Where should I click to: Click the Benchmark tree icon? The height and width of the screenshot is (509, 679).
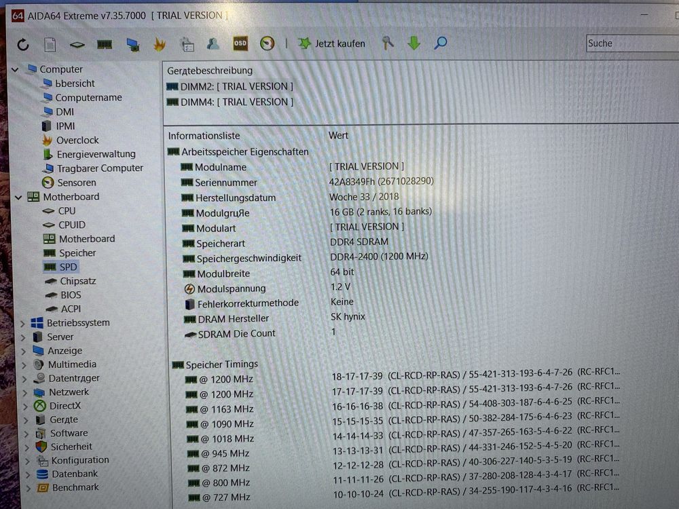(43, 488)
